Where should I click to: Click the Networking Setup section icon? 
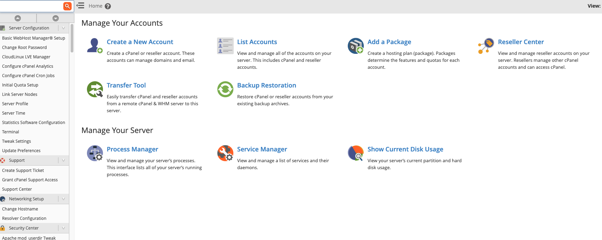tap(3, 199)
